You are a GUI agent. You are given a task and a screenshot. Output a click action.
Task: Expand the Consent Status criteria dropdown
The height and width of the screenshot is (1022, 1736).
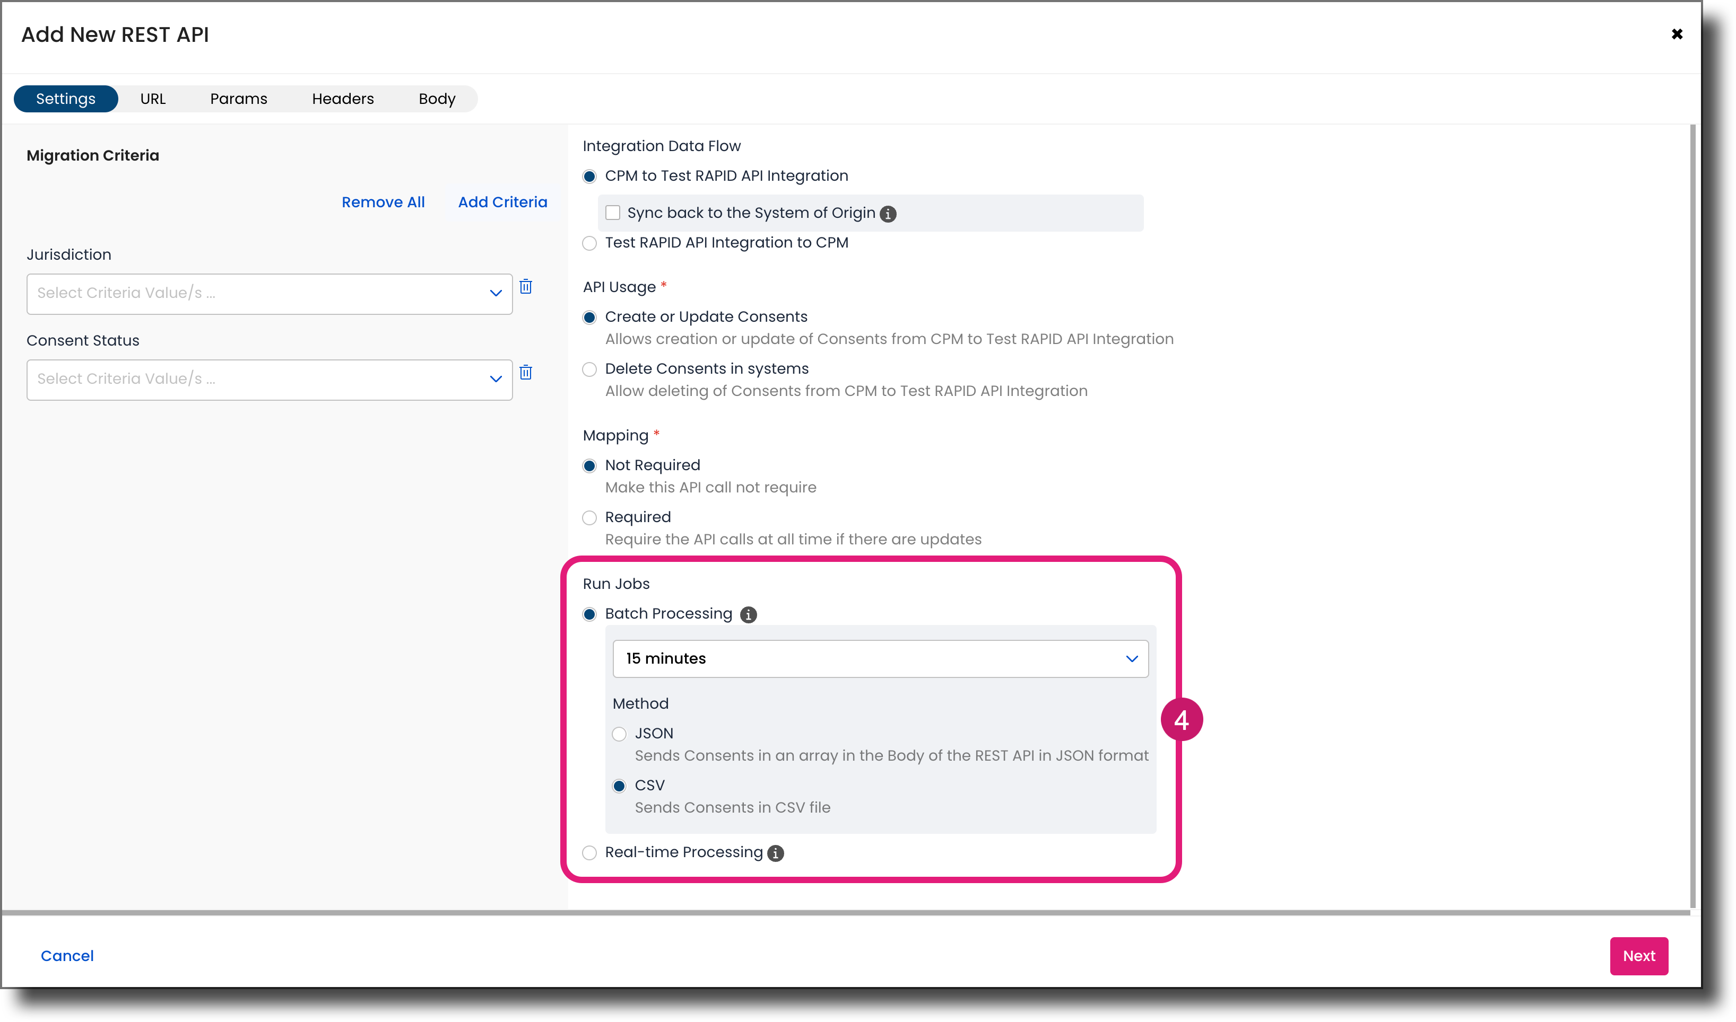pos(270,380)
